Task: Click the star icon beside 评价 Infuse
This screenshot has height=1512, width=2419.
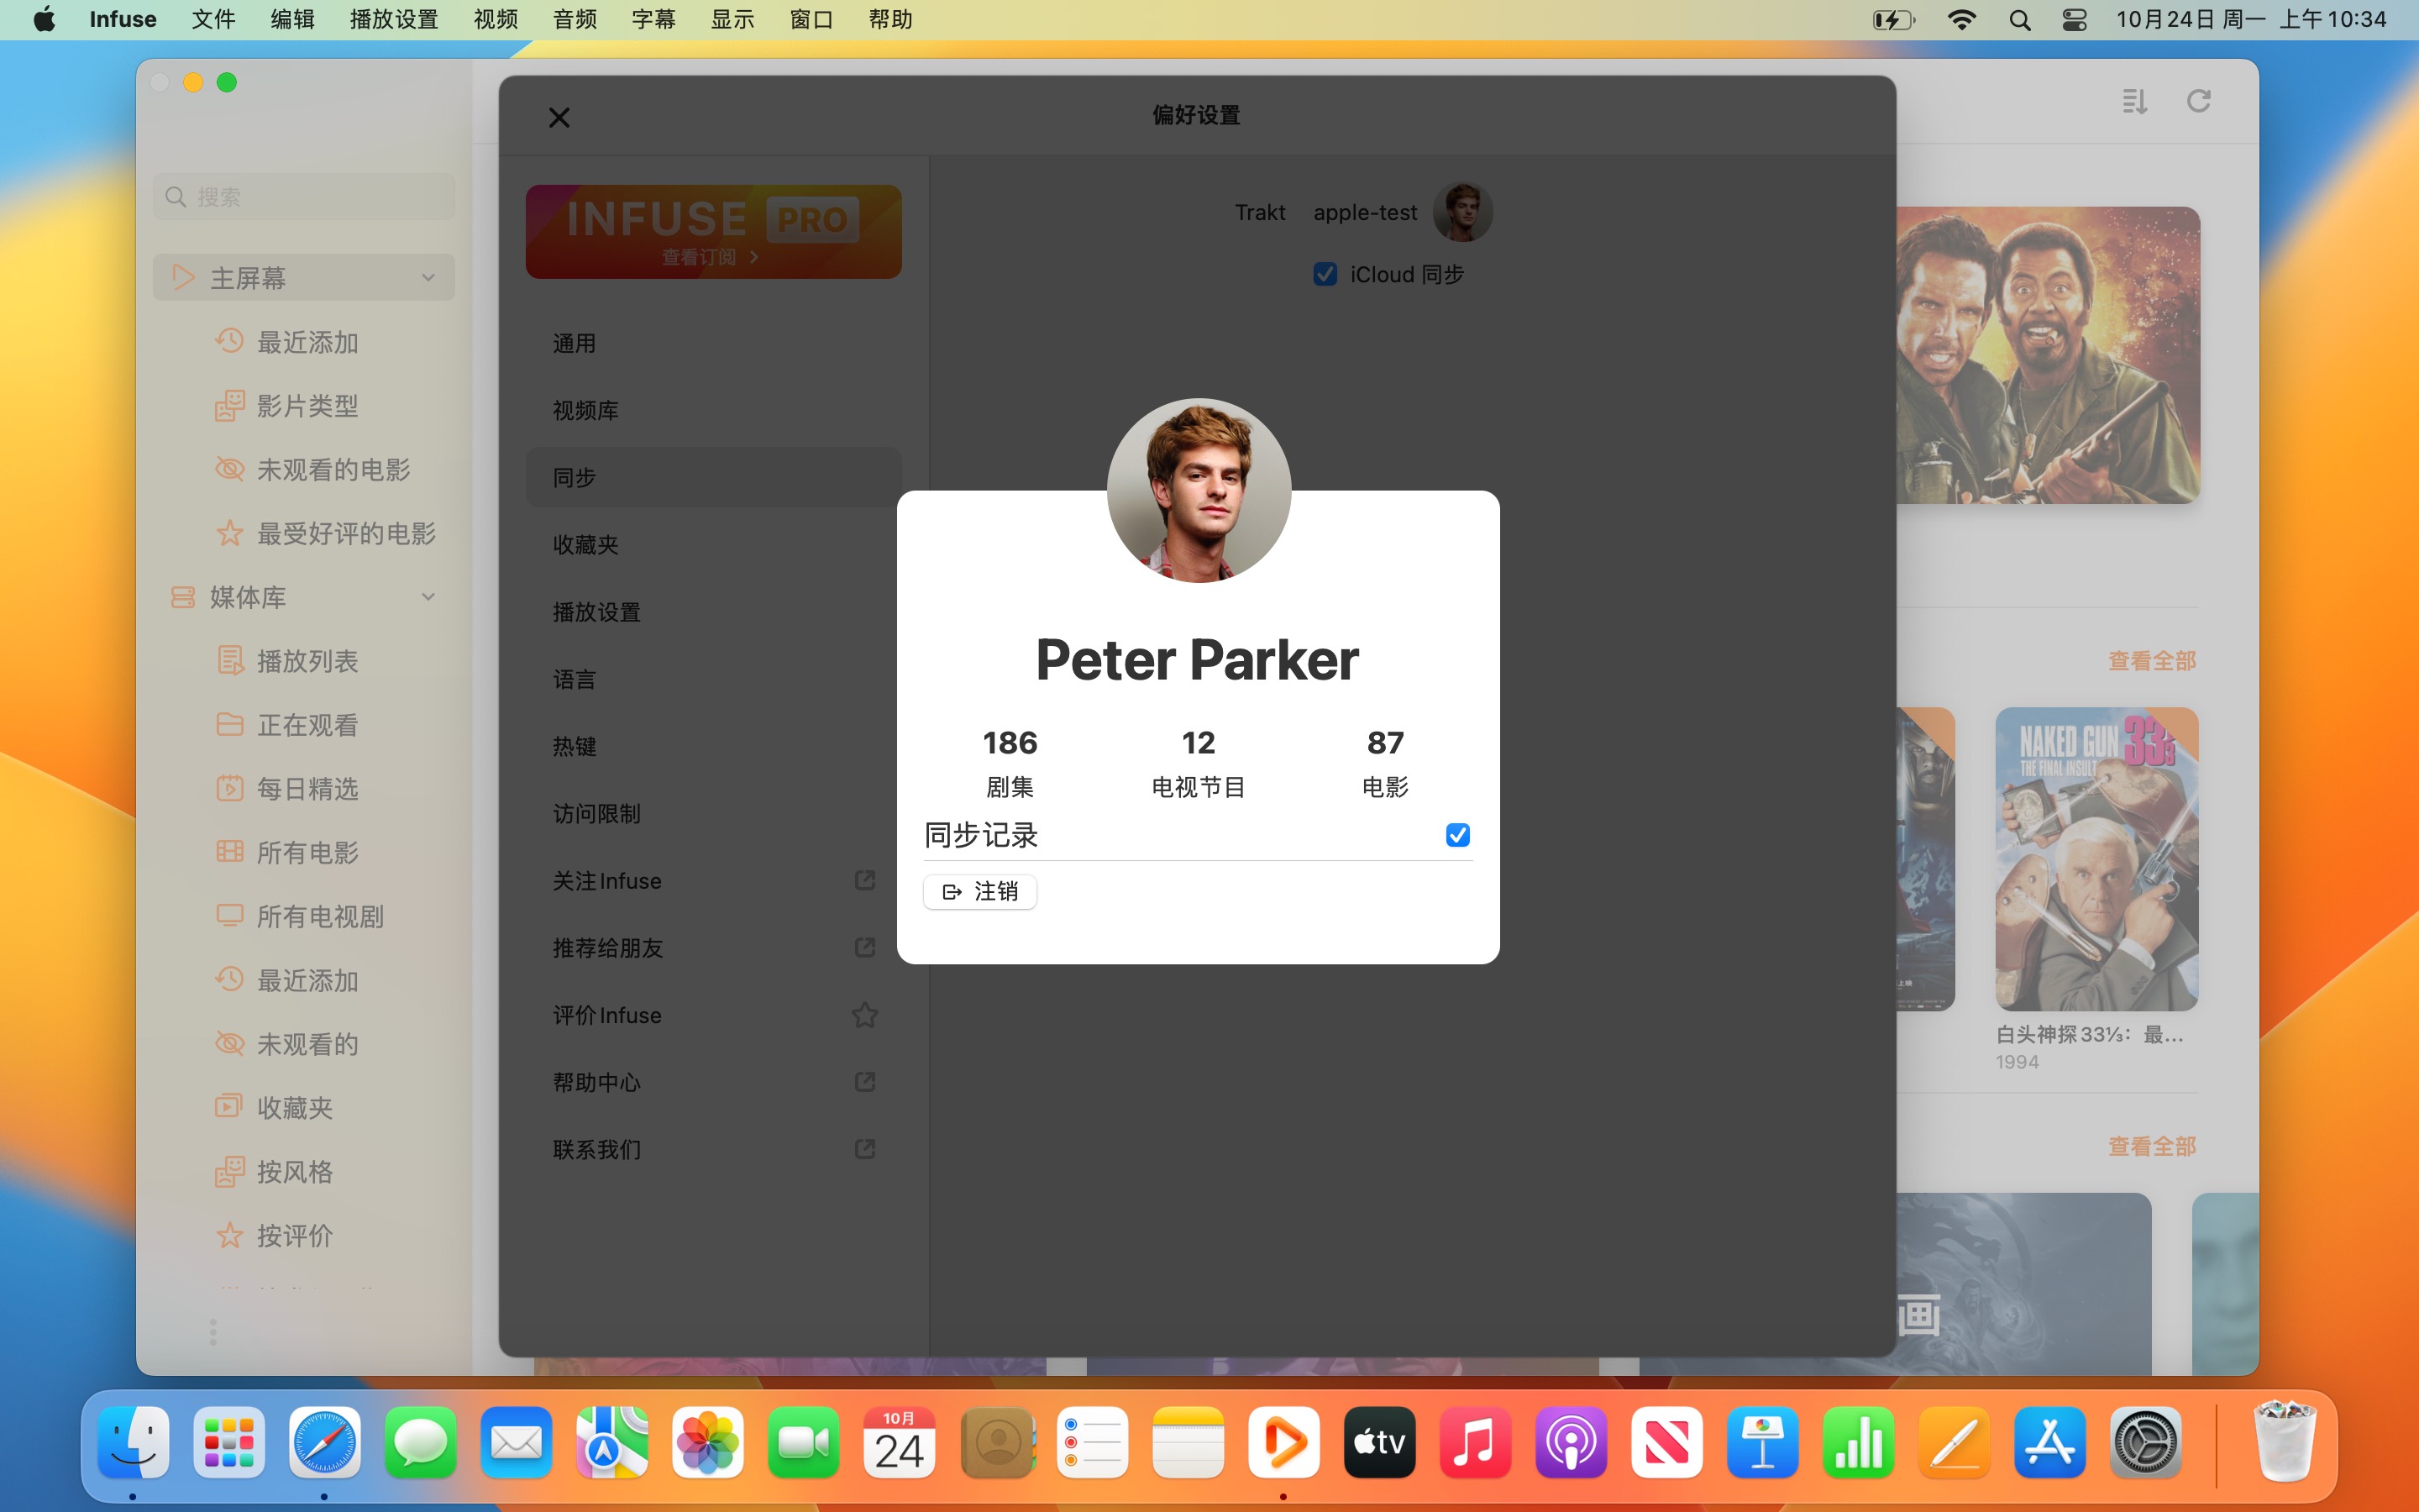Action: pyautogui.click(x=864, y=1015)
